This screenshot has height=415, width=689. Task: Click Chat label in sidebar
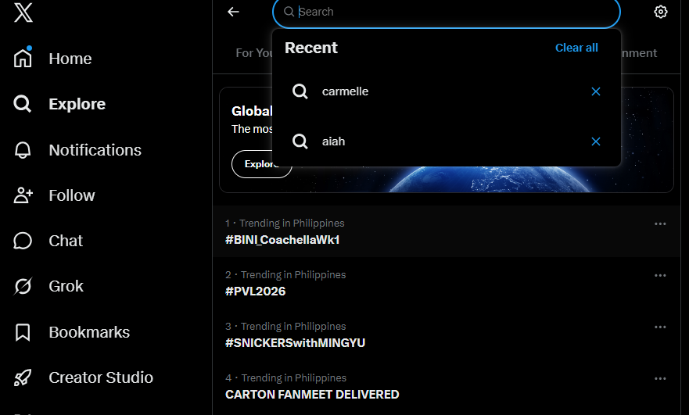tap(66, 241)
